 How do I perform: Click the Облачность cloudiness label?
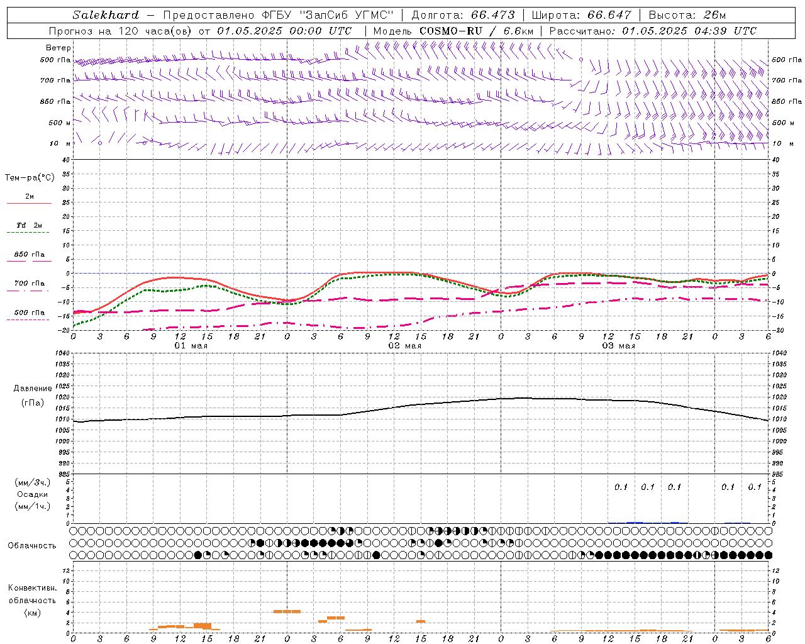point(32,546)
